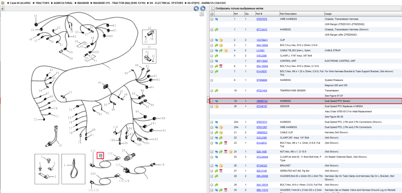
Task: Click the 'Part #' column header
Action: point(267,14)
